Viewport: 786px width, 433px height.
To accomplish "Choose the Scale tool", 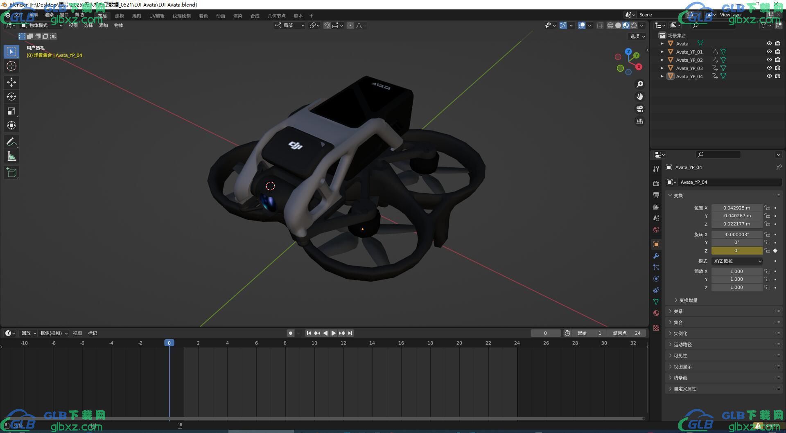I will click(x=11, y=111).
